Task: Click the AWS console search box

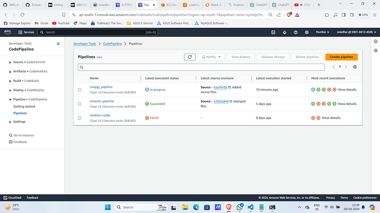Action: click(98, 32)
